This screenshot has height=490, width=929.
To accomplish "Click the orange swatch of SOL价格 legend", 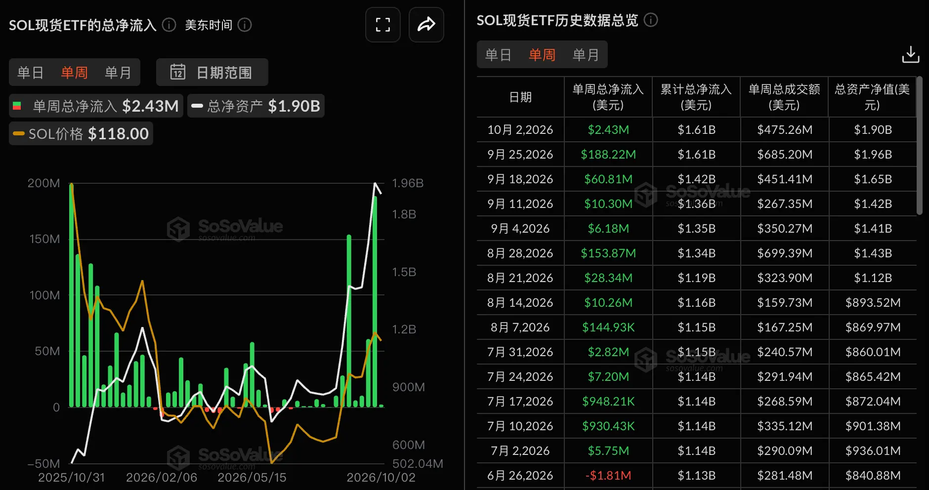I will pos(19,133).
